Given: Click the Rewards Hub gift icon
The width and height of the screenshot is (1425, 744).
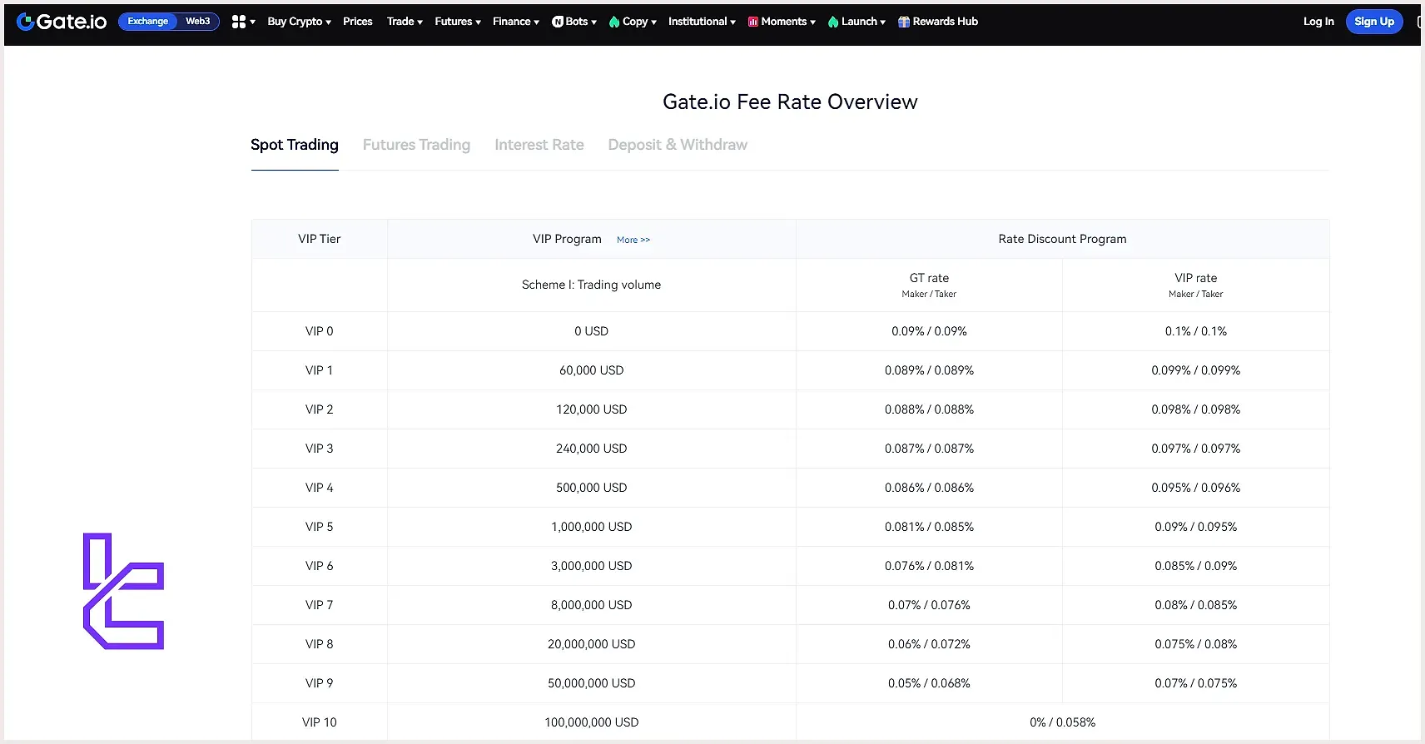Looking at the screenshot, I should coord(904,22).
